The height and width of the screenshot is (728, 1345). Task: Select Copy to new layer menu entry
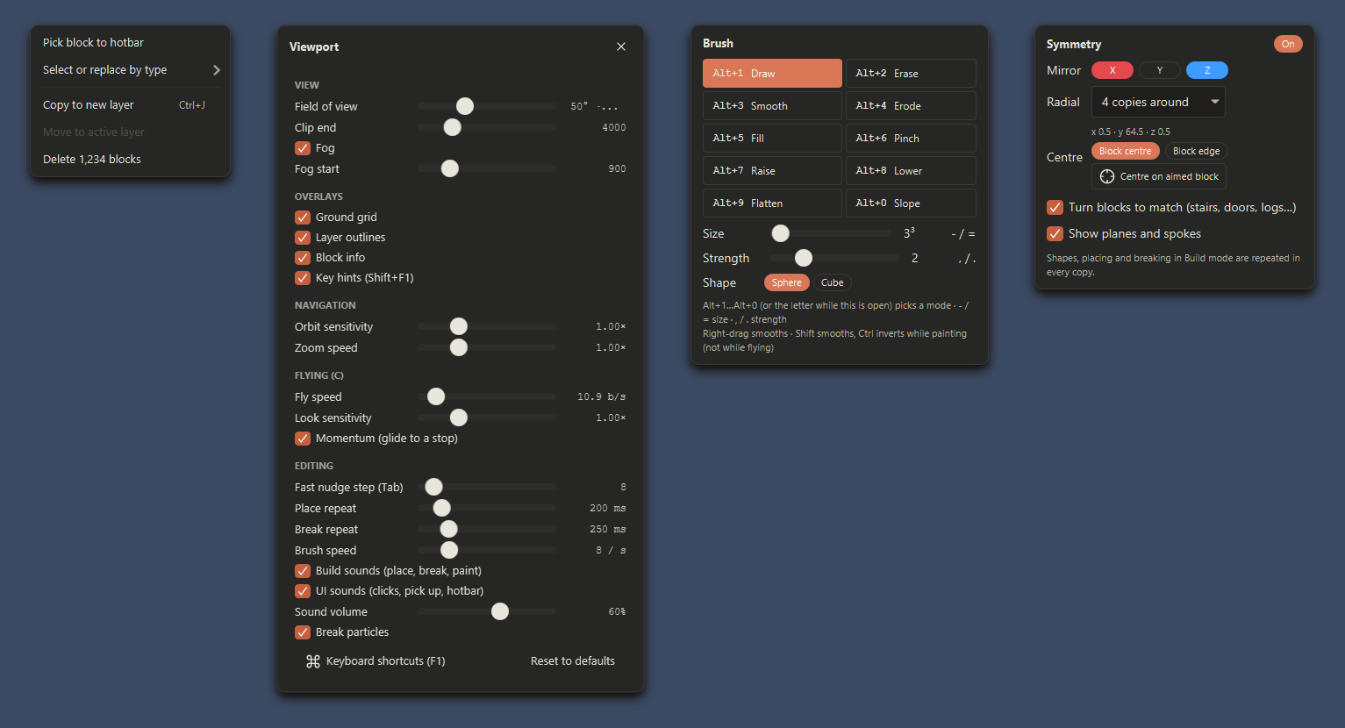[x=130, y=104]
